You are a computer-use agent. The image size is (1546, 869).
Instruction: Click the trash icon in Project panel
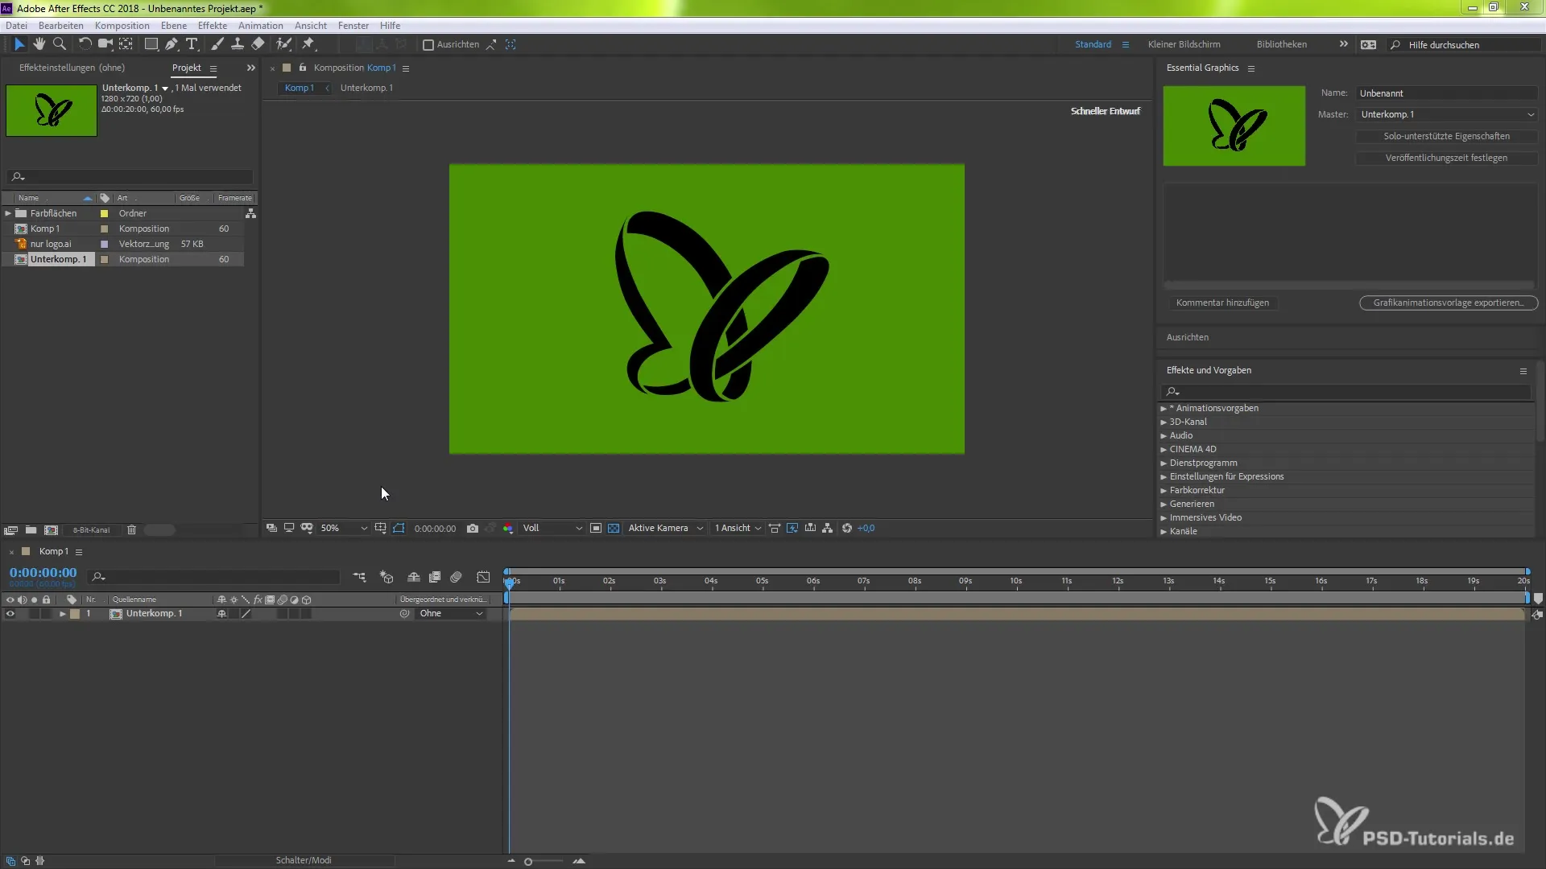coord(131,530)
